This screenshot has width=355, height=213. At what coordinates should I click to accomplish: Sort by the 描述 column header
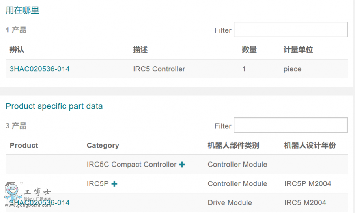pyautogui.click(x=140, y=50)
